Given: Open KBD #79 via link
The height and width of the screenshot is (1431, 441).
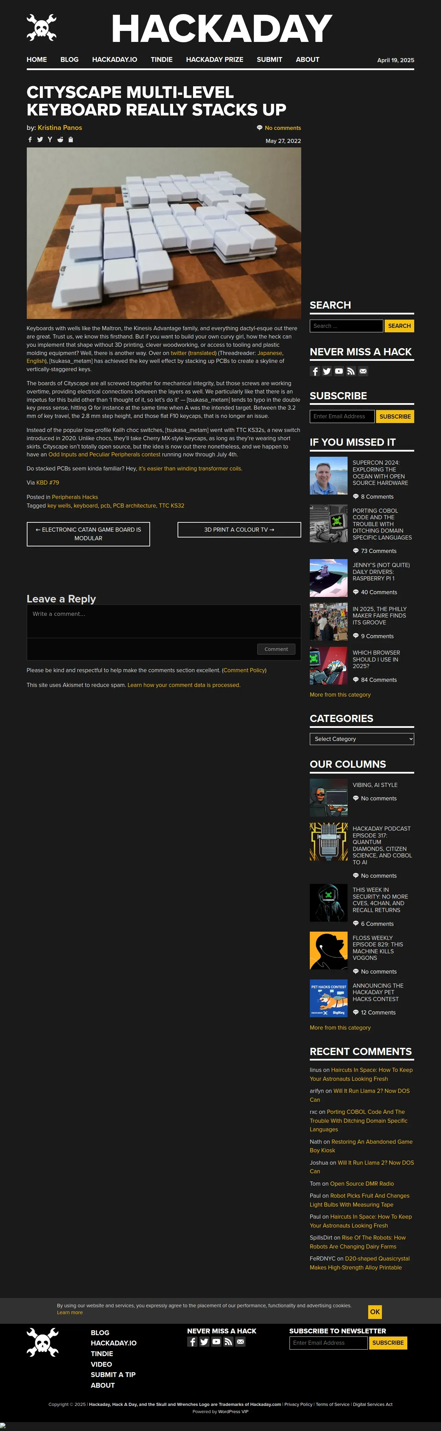Looking at the screenshot, I should click(x=48, y=483).
